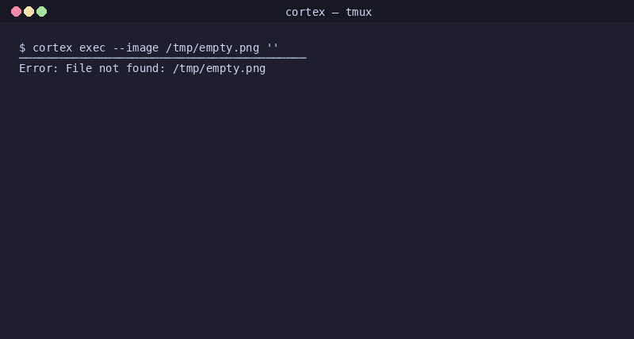Maximize window with the green button

coord(42,12)
